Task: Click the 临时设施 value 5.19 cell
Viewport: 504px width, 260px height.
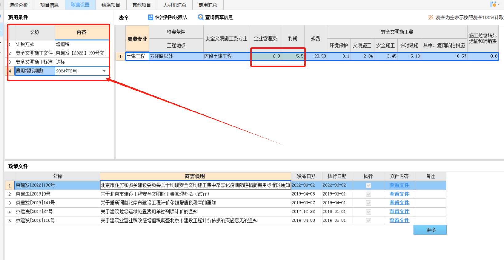Action: [x=409, y=56]
